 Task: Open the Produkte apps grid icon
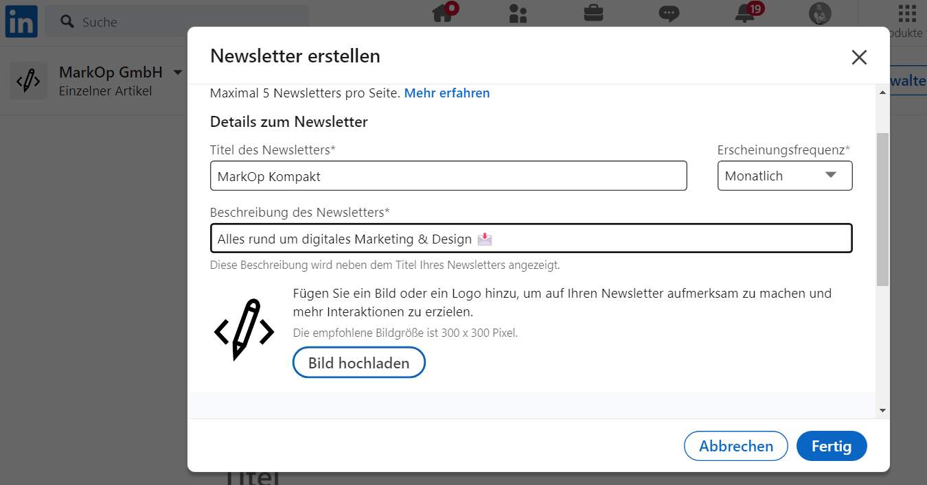pyautogui.click(x=906, y=12)
